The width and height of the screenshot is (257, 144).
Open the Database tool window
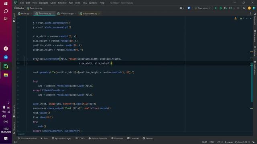pyautogui.click(x=255, y=36)
